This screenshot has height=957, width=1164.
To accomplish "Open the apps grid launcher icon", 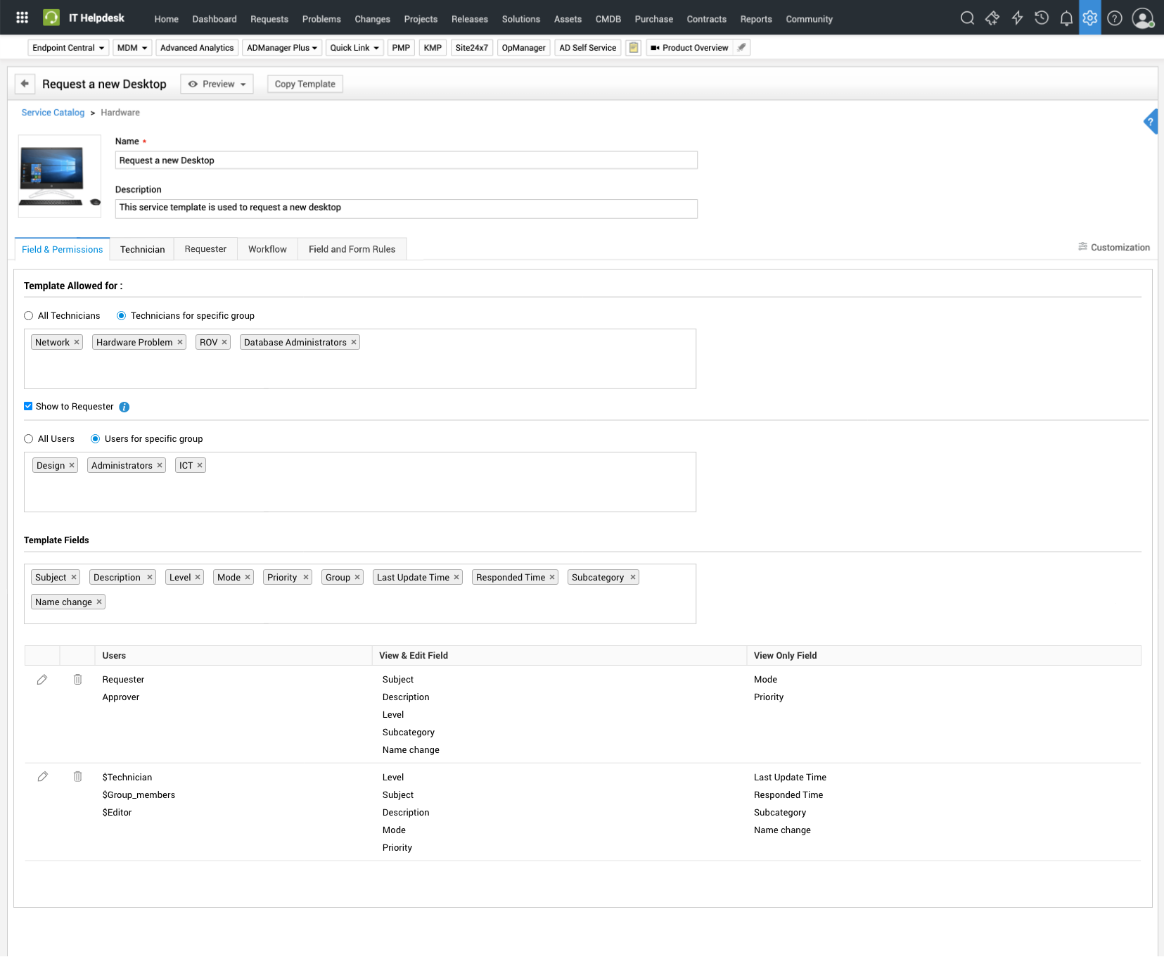I will tap(22, 18).
